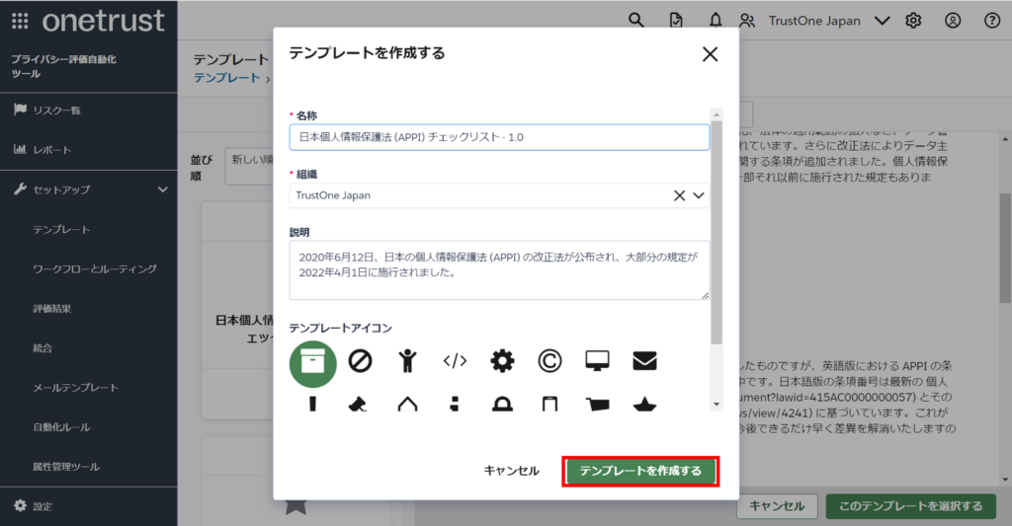Image resolution: width=1012 pixels, height=526 pixels.
Task: Open 自動化ルール in the sidebar
Action: pos(61,427)
